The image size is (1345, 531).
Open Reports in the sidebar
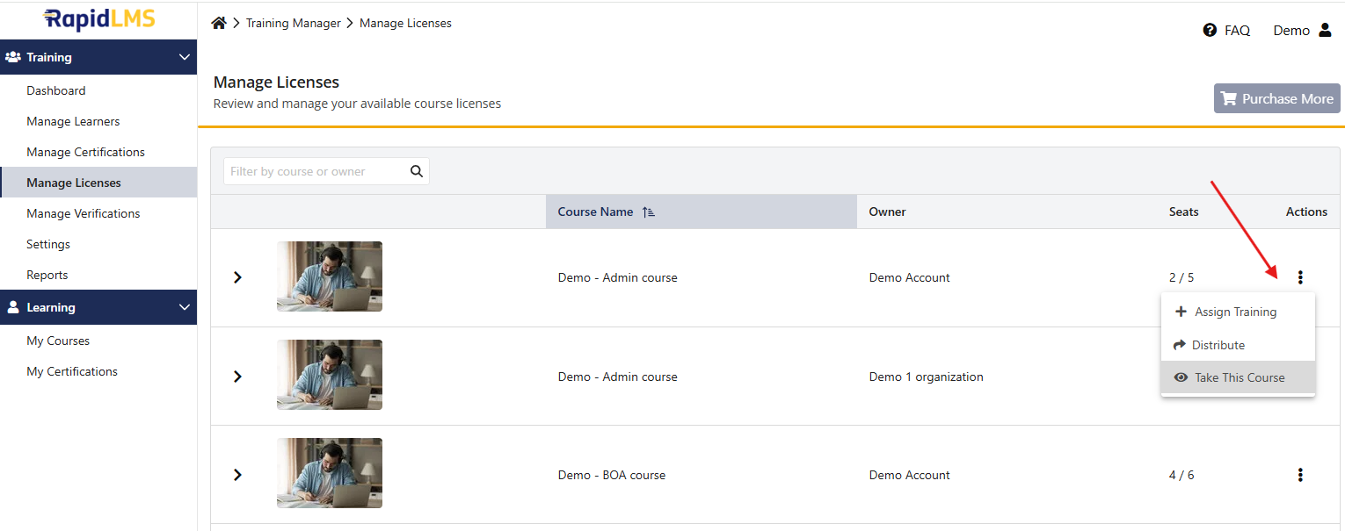coord(47,275)
